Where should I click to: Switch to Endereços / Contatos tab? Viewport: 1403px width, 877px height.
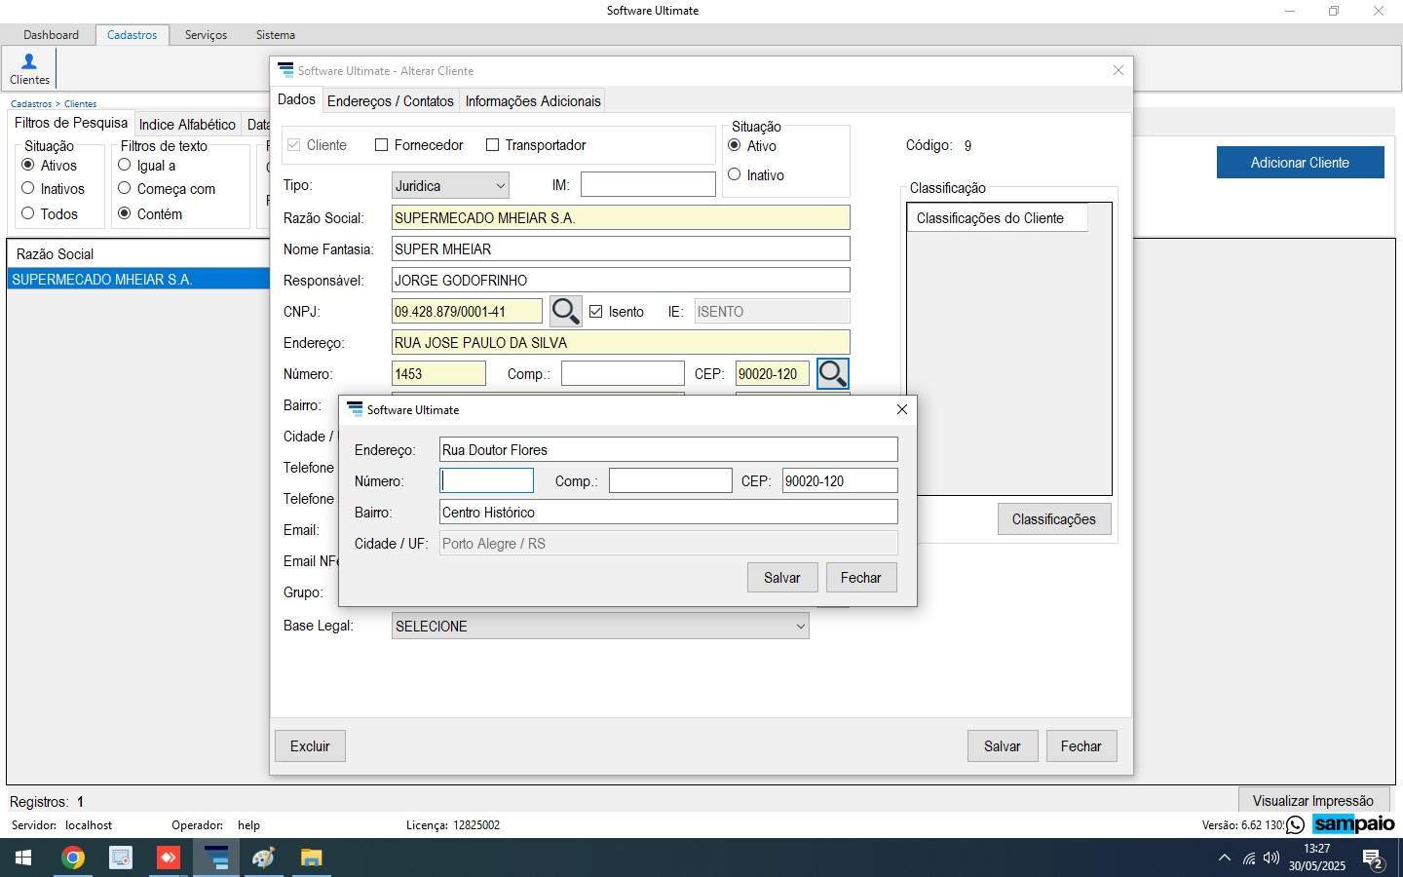tap(391, 101)
